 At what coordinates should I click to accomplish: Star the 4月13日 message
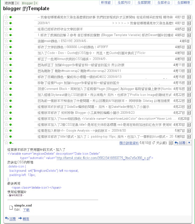pyautogui.click(x=6, y=71)
